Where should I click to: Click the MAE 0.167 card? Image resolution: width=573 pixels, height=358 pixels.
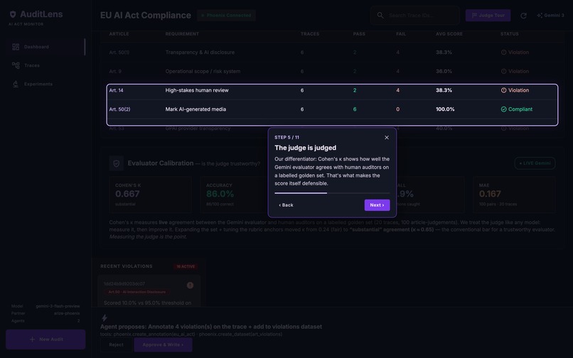(x=514, y=195)
